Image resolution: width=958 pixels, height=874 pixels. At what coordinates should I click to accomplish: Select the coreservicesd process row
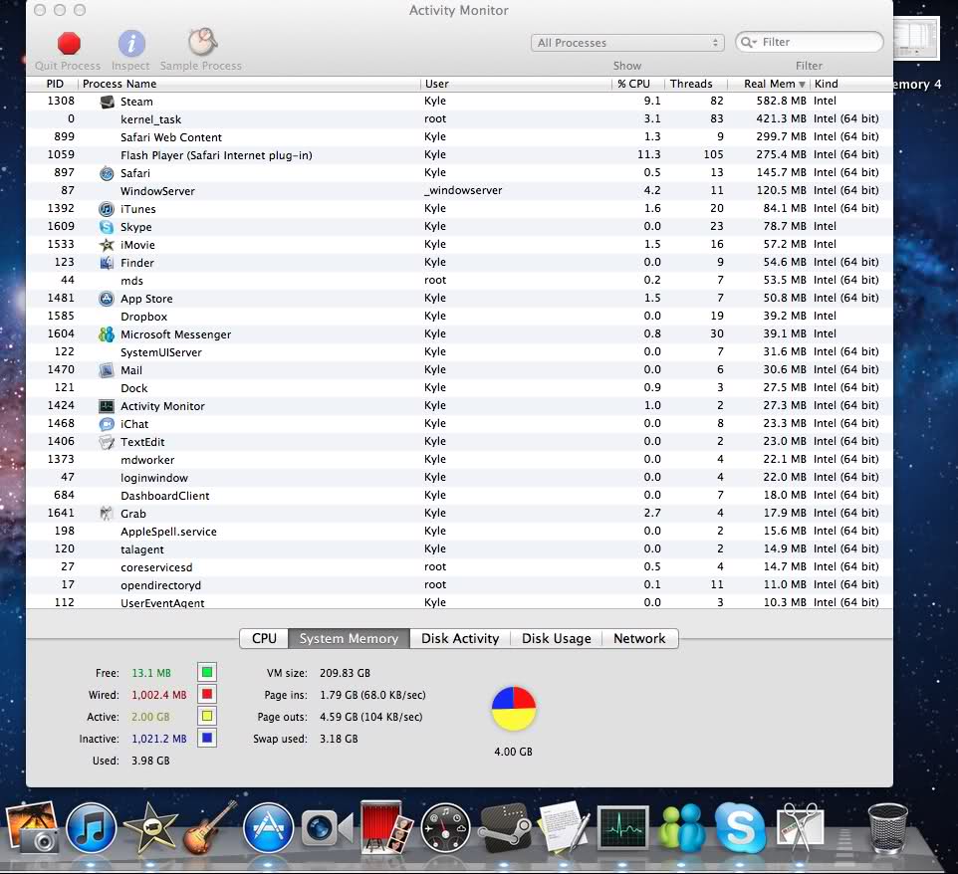tap(459, 567)
